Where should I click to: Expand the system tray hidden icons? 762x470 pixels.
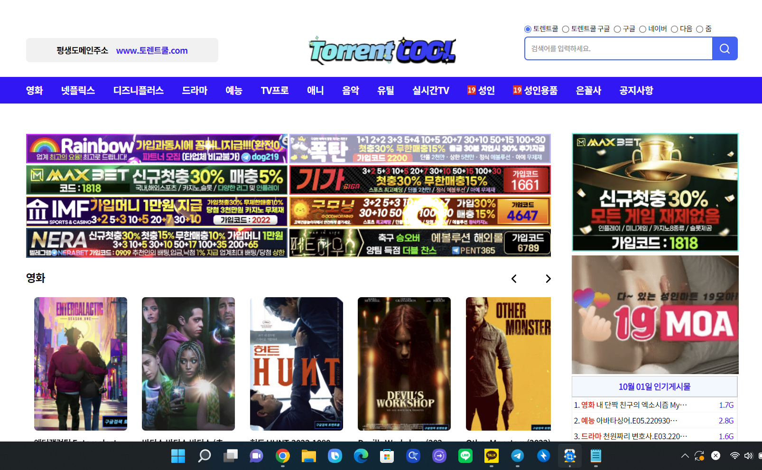pyautogui.click(x=685, y=456)
